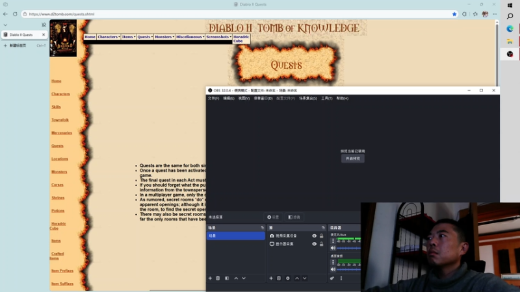The width and height of the screenshot is (520, 292).
Task: Open advanced audio properties via the audio mixer gears icon
Action: [x=332, y=278]
